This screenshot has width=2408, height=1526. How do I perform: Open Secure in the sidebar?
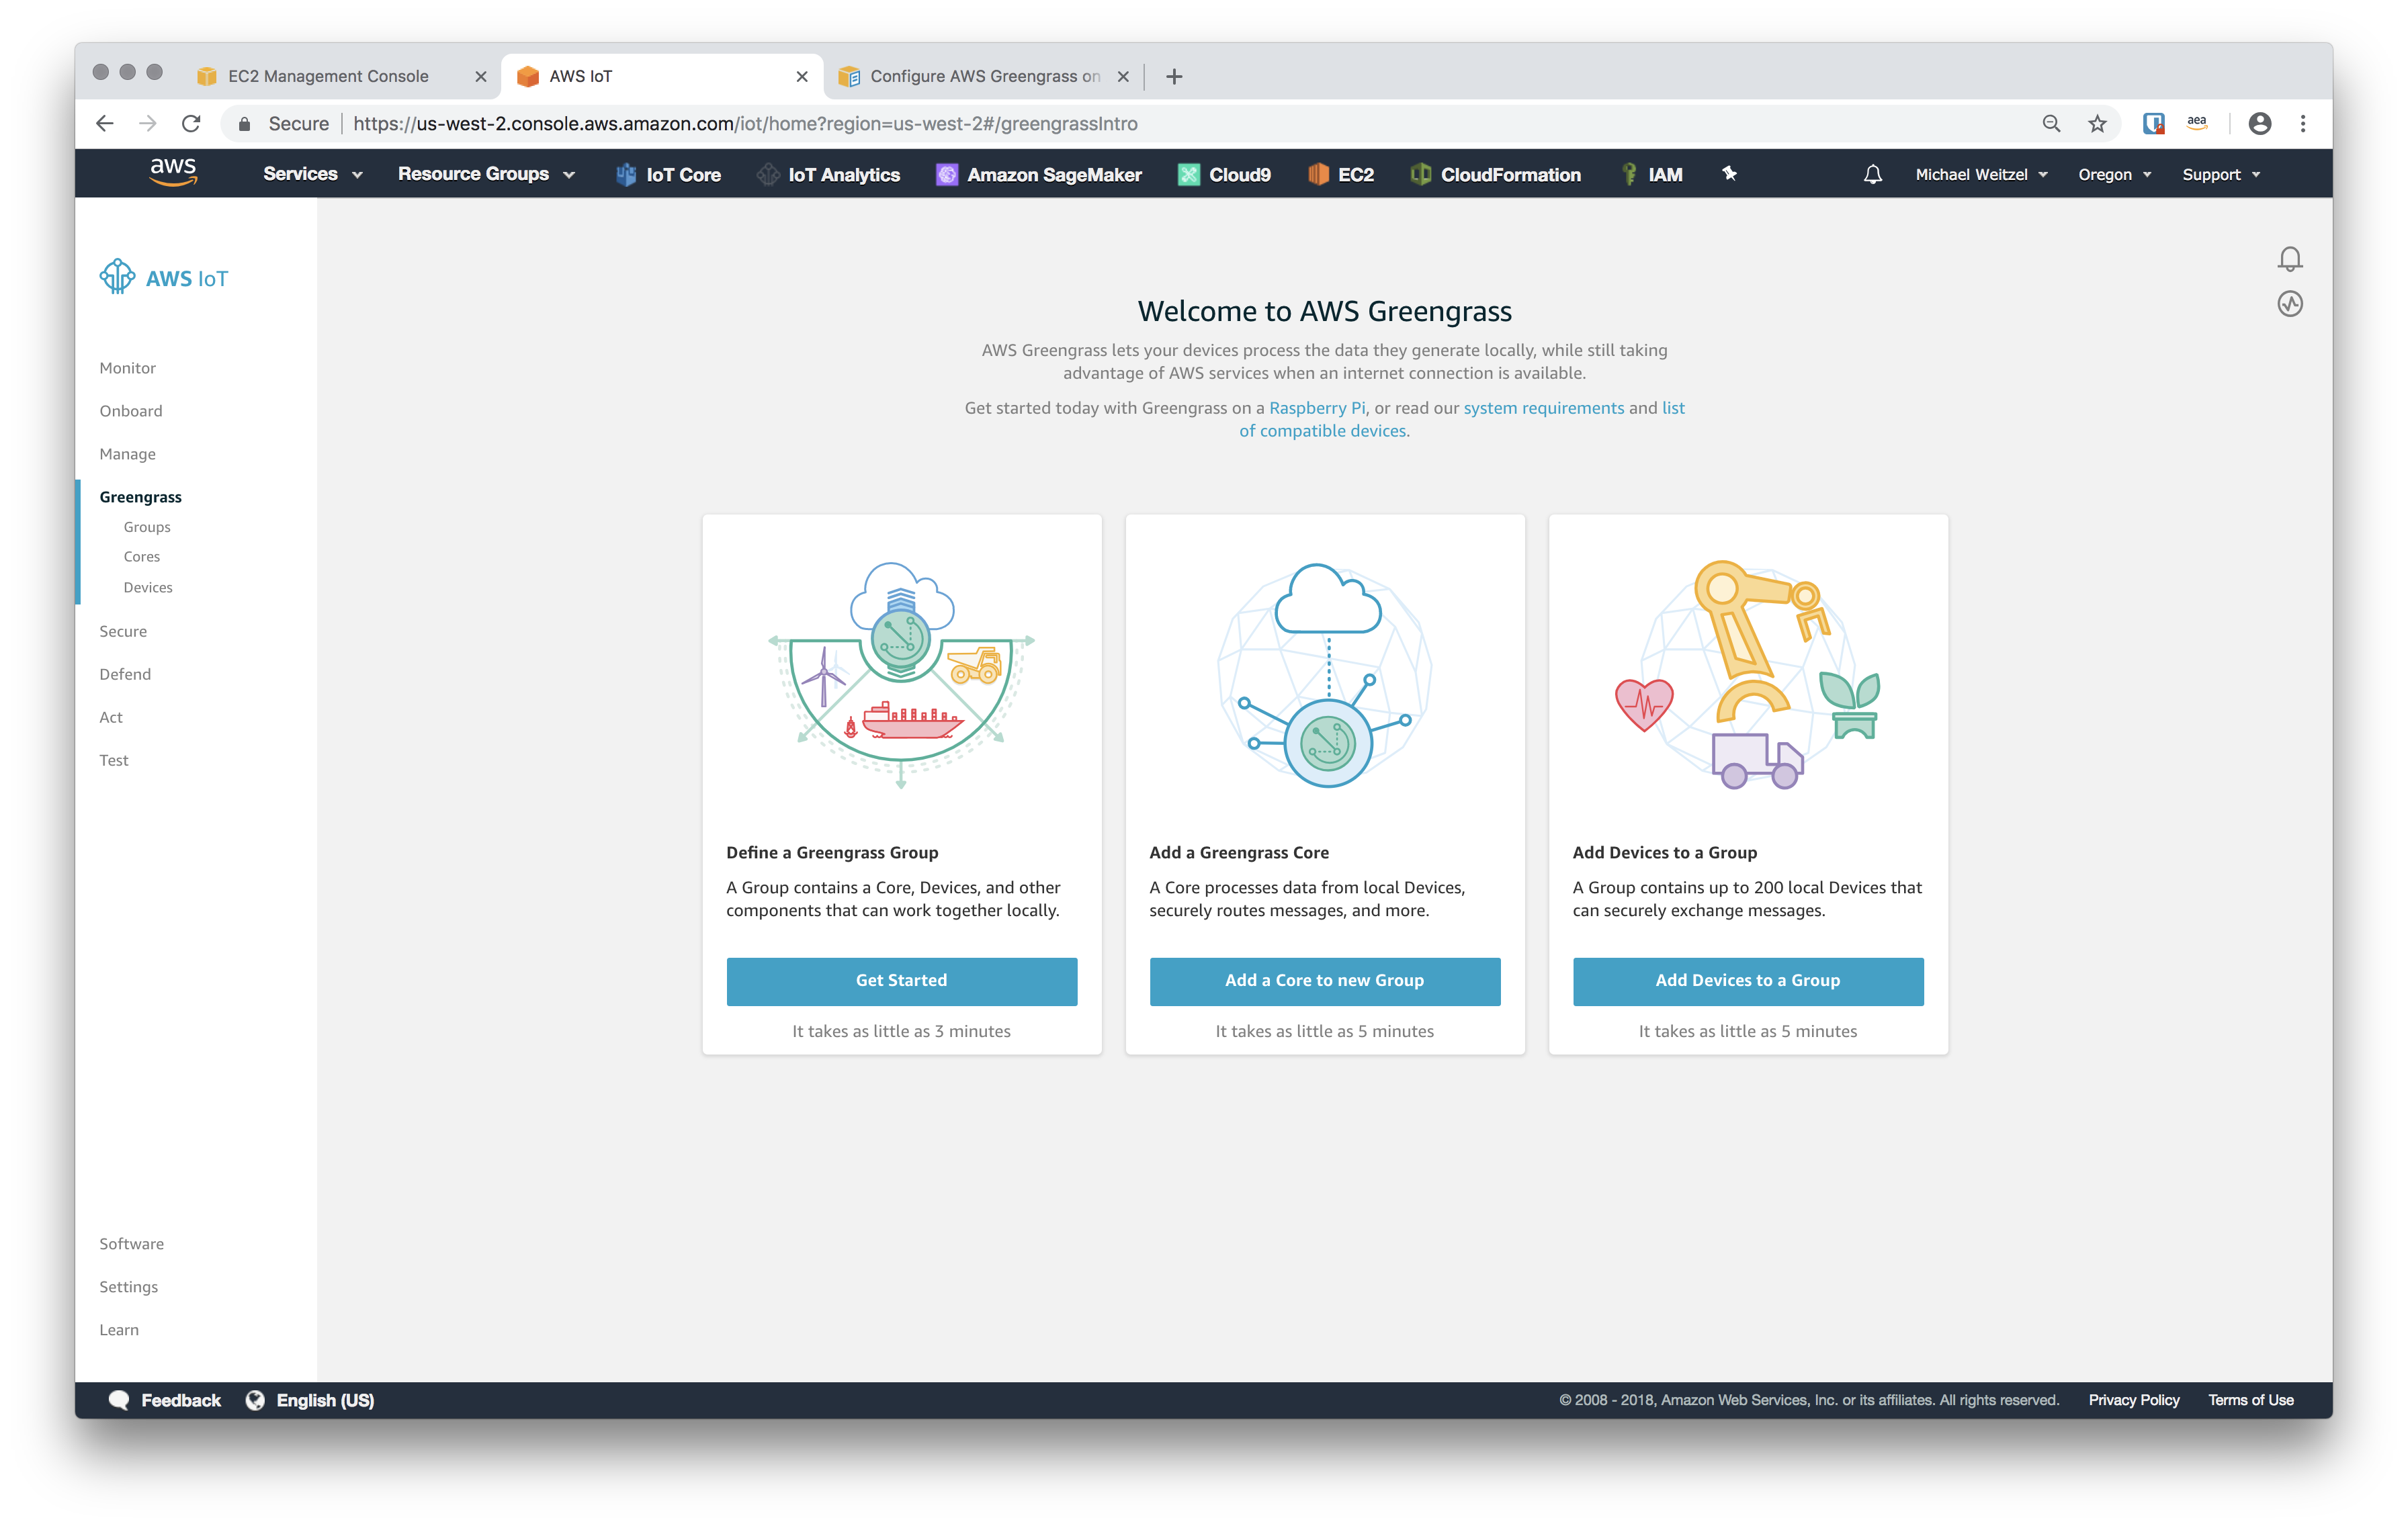click(x=123, y=631)
